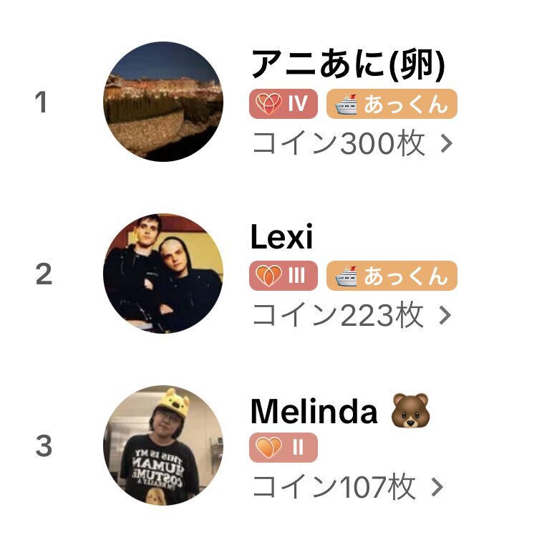Select the username アニあに(卵)
Viewport: 557px width, 550px height.
[348, 64]
